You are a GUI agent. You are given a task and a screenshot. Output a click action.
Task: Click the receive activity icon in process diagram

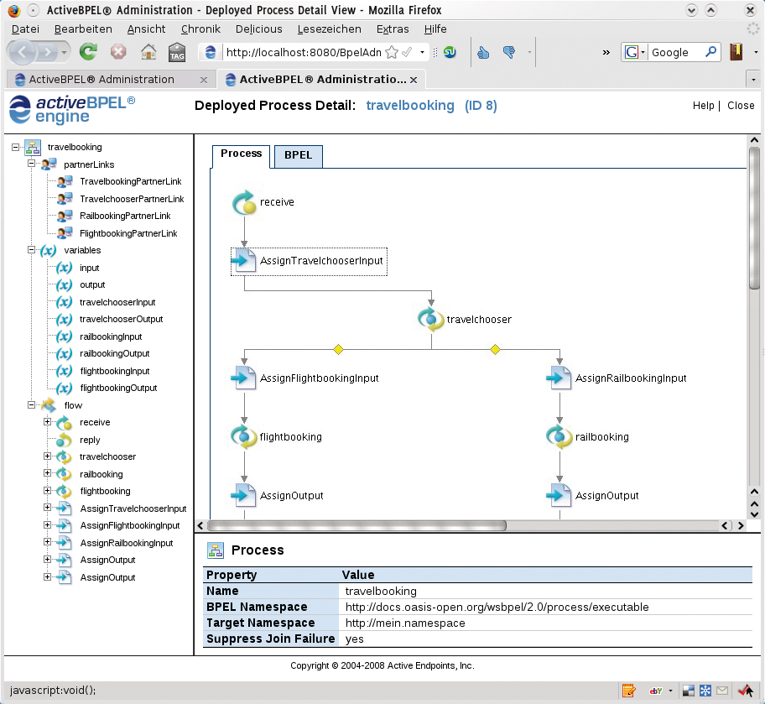tap(244, 202)
